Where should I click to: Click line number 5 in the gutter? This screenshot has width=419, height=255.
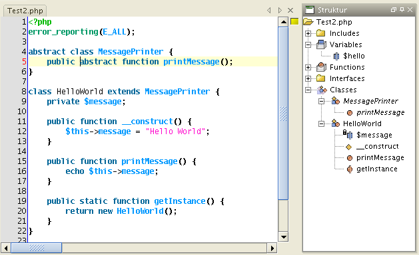click(24, 62)
